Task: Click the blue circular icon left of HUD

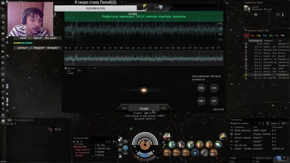Action: click(125, 148)
